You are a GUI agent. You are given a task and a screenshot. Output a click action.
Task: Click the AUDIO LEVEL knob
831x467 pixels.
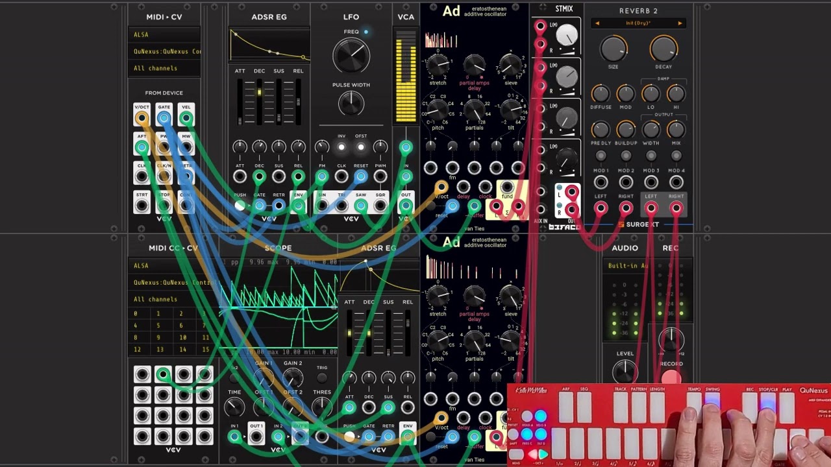(x=625, y=371)
